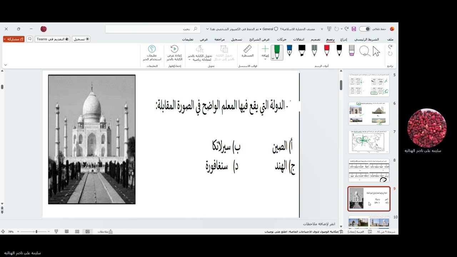Toggle the AutoSave (حفظ تلقائي) switch

[365, 29]
